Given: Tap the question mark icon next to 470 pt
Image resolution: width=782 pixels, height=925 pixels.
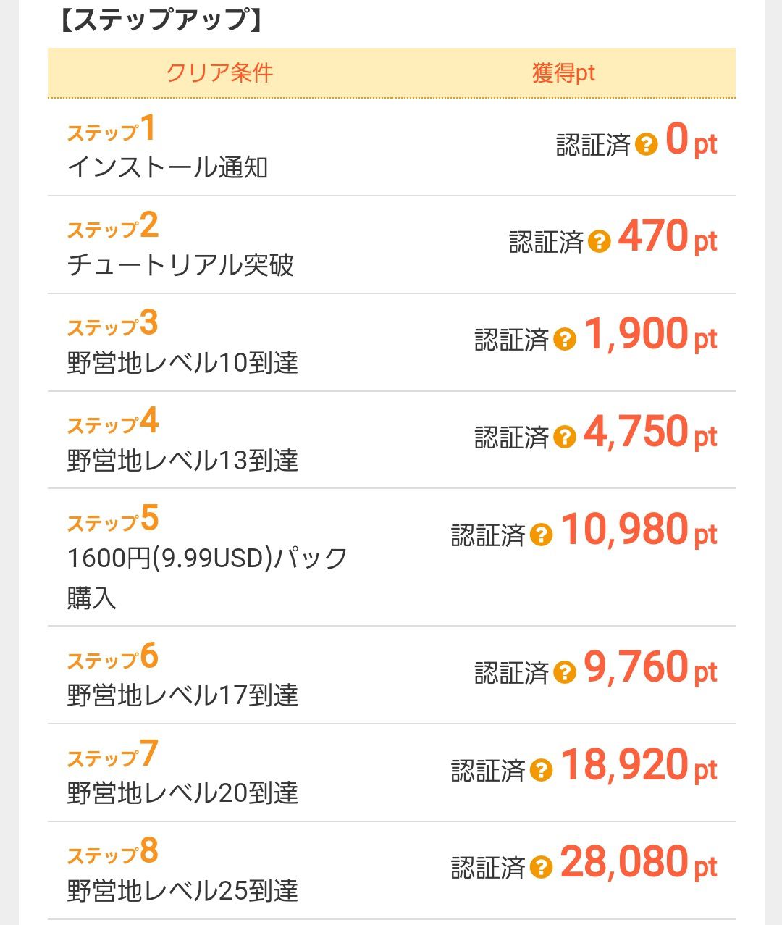Looking at the screenshot, I should (x=599, y=241).
